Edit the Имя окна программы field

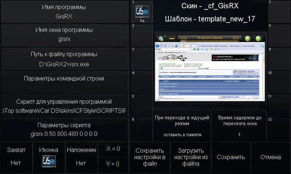[x=64, y=36]
